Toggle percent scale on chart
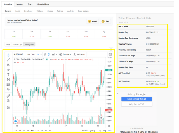The image size is (179, 133). click(x=100, y=130)
